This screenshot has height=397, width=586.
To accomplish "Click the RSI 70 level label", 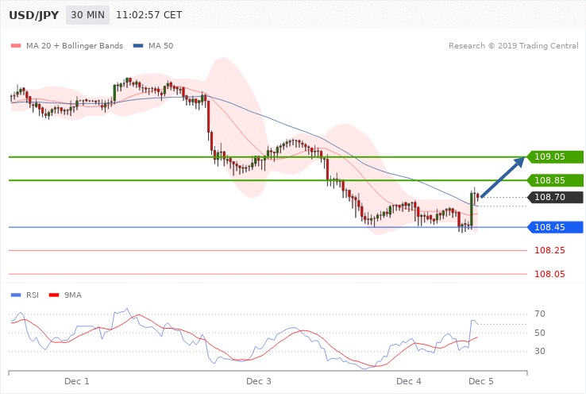I will click(539, 314).
